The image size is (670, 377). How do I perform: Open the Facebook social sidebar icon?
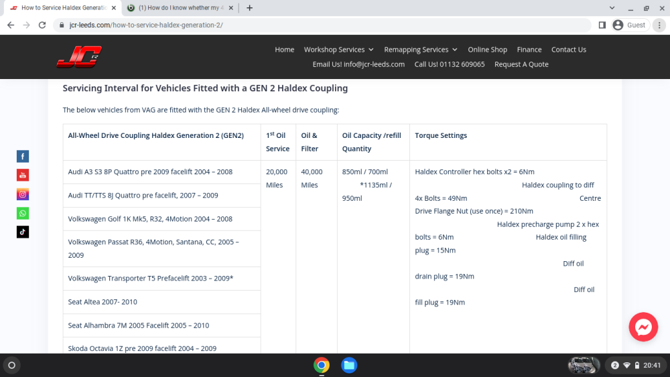(23, 156)
